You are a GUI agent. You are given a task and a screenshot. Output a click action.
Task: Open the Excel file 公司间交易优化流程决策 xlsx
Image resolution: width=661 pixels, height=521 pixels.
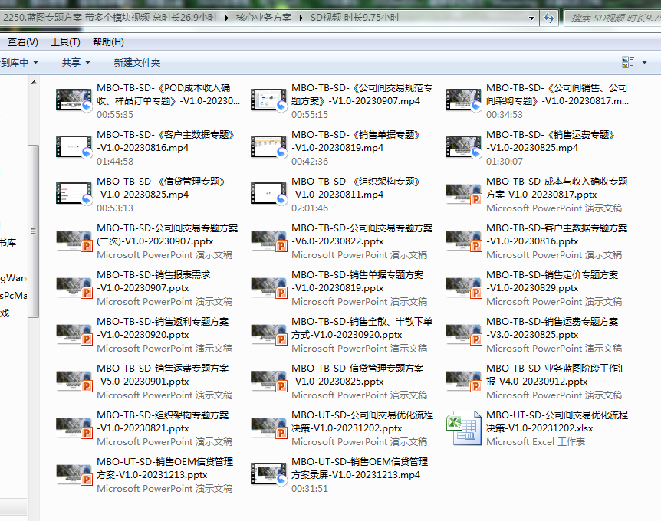pyautogui.click(x=465, y=428)
